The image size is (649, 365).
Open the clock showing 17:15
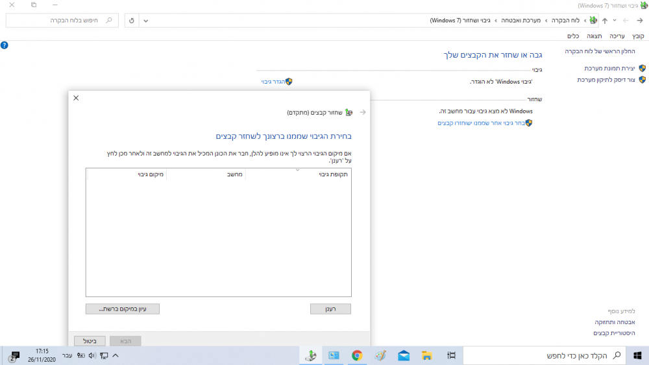[42, 355]
